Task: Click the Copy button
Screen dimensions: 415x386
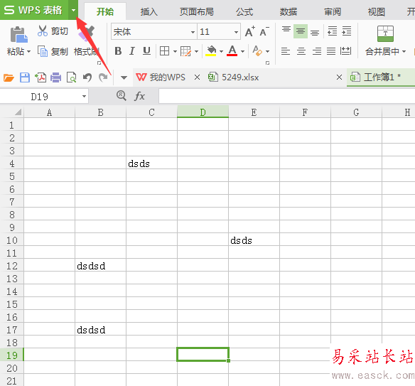Action: coord(53,51)
